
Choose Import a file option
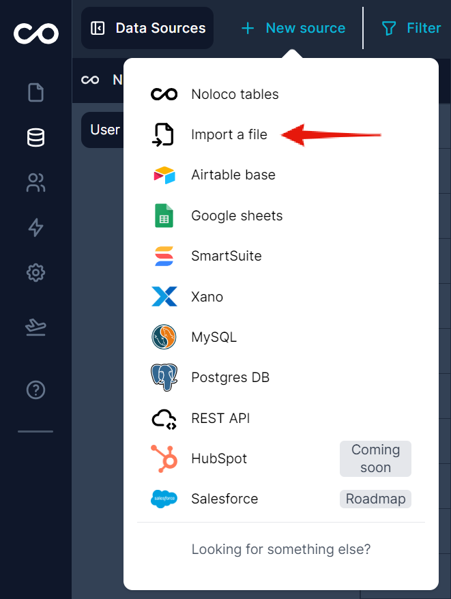(229, 134)
